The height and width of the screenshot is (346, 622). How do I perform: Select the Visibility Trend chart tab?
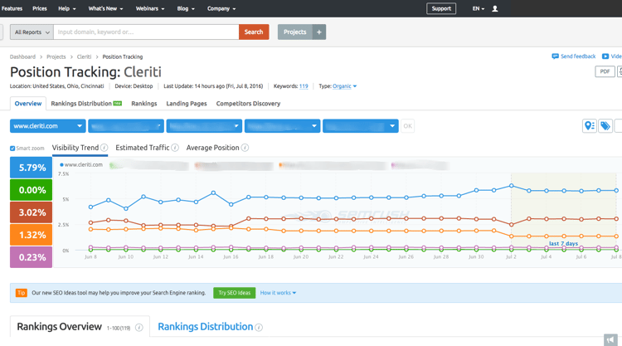(x=75, y=148)
